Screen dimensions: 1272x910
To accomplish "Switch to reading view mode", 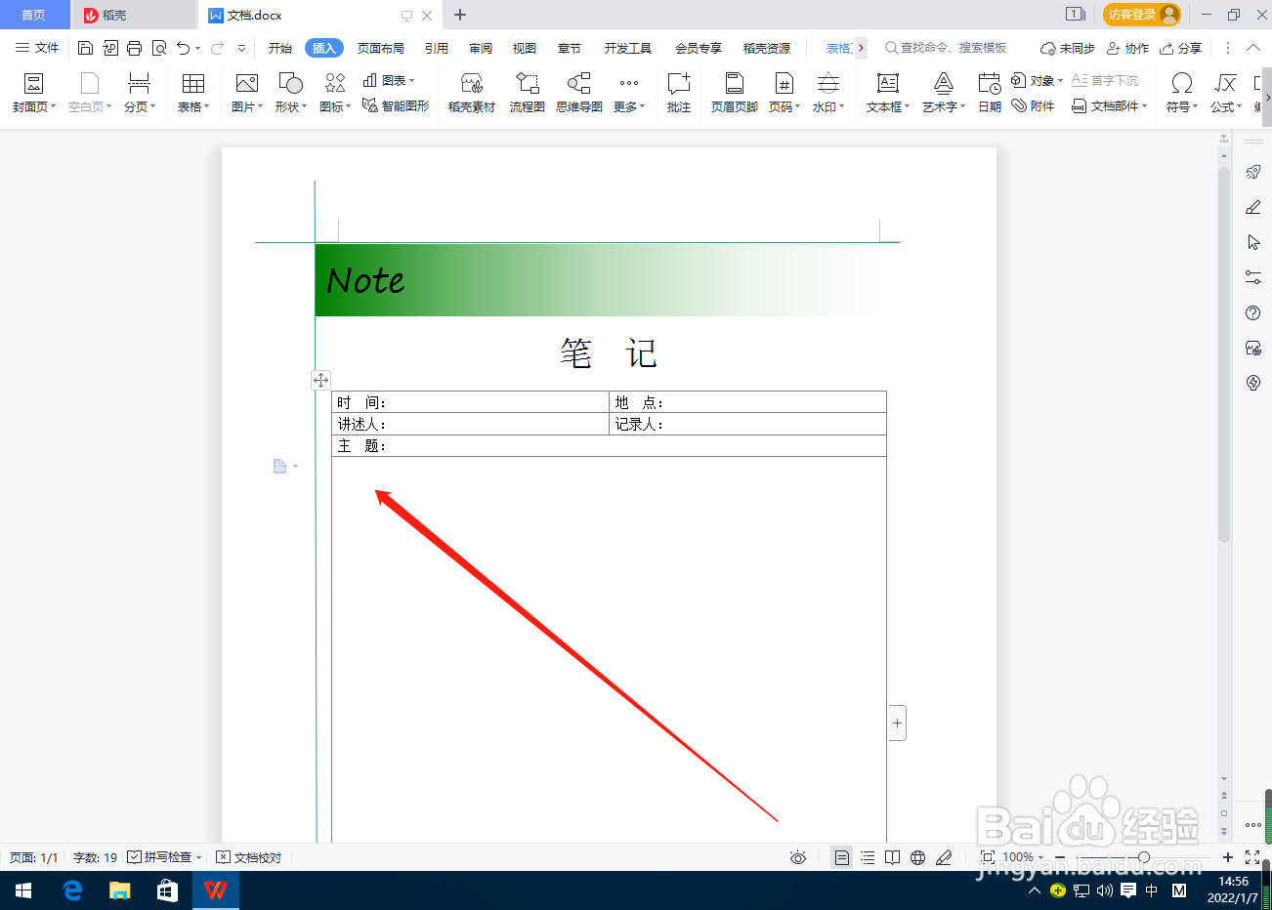I will pos(892,857).
